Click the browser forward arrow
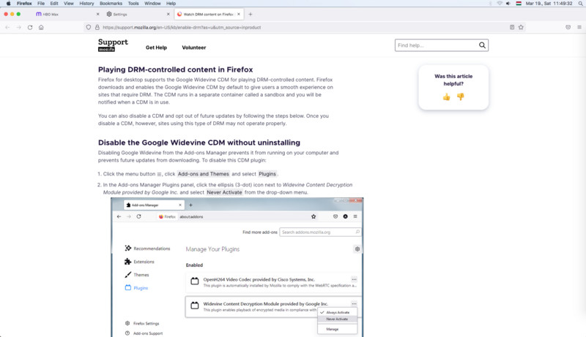The image size is (586, 337). pos(19,27)
